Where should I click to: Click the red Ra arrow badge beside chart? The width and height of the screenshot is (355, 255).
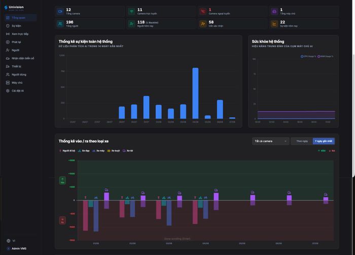tap(62, 221)
